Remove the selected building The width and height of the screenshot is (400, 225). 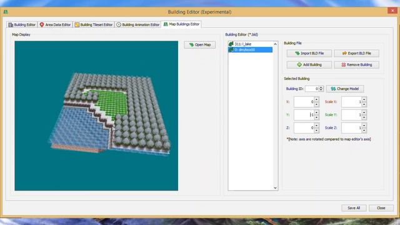(x=356, y=65)
